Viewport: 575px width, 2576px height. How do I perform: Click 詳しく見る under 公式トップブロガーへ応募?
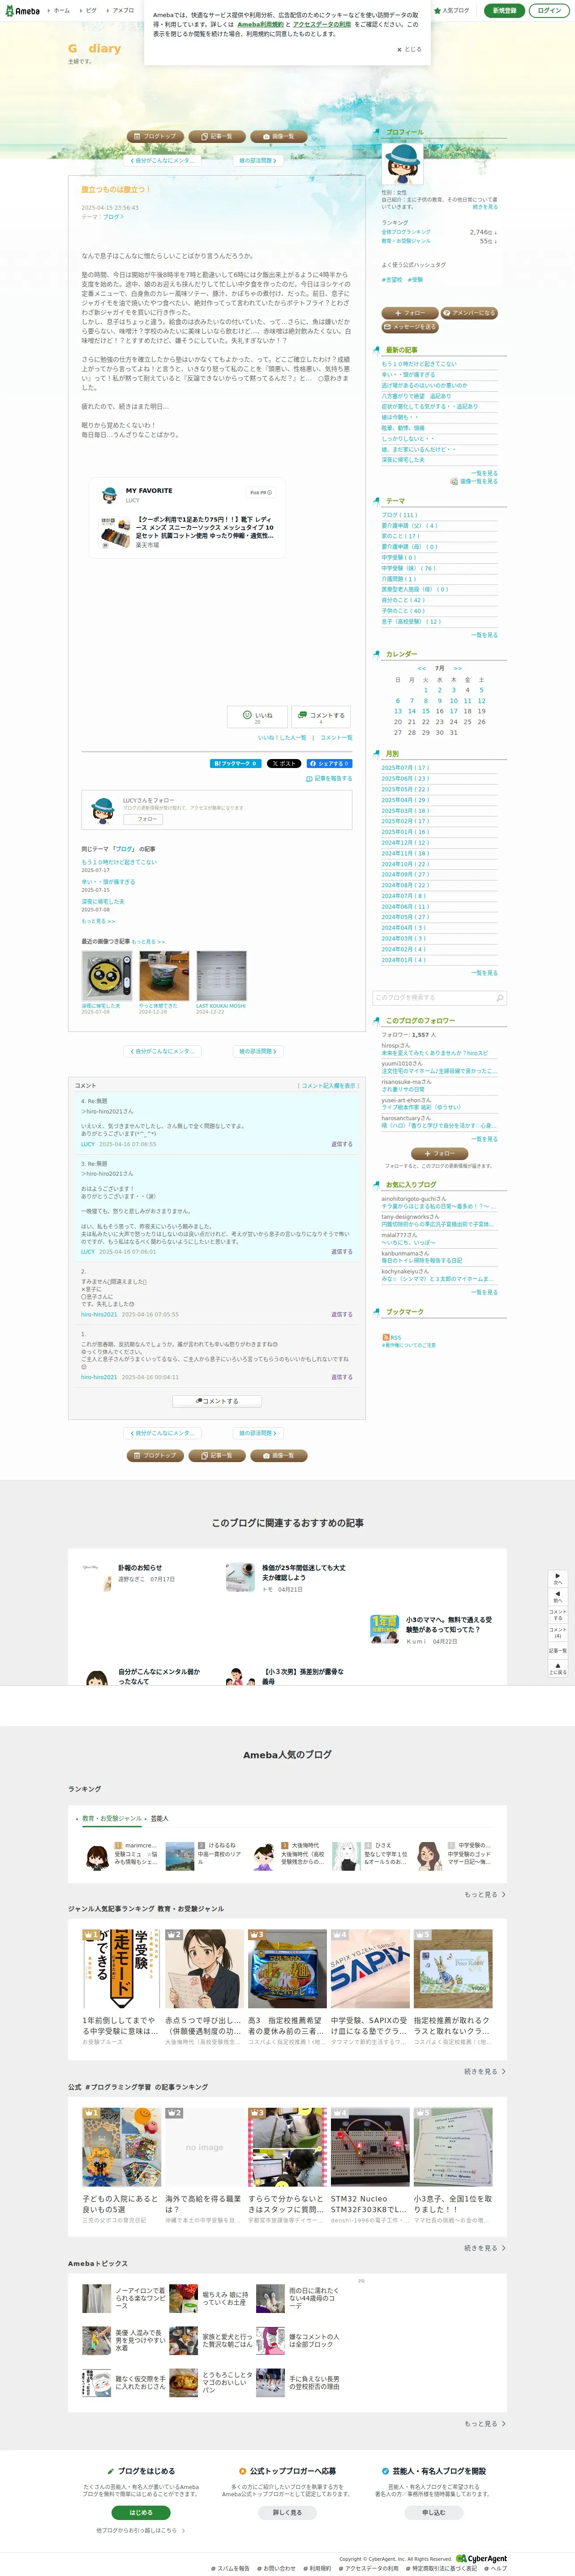click(287, 2512)
